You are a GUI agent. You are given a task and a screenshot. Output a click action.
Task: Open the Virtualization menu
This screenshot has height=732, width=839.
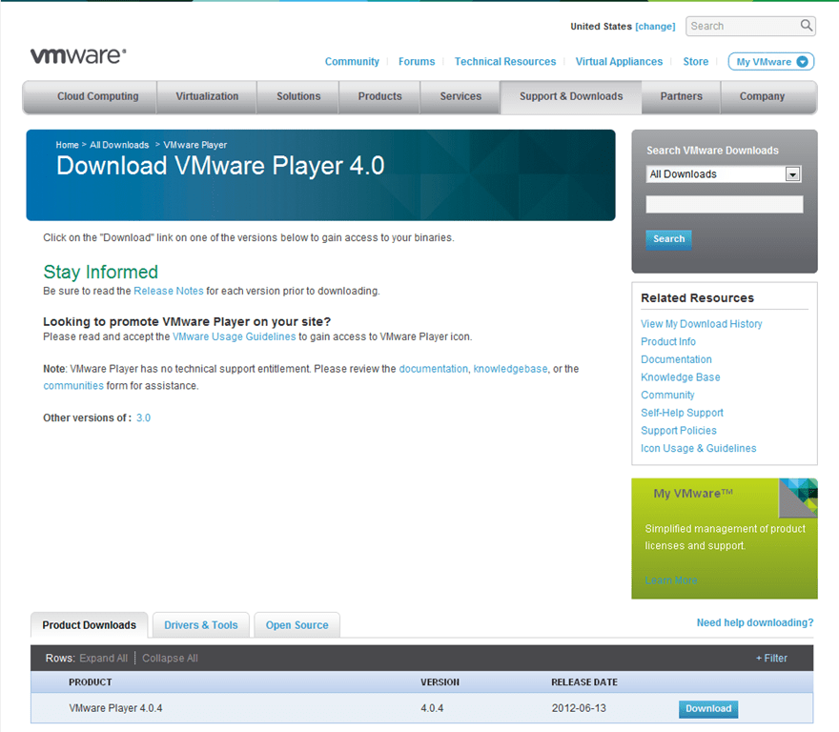[207, 96]
